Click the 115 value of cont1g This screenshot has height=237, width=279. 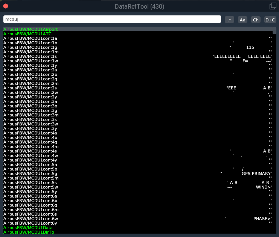[250, 47]
